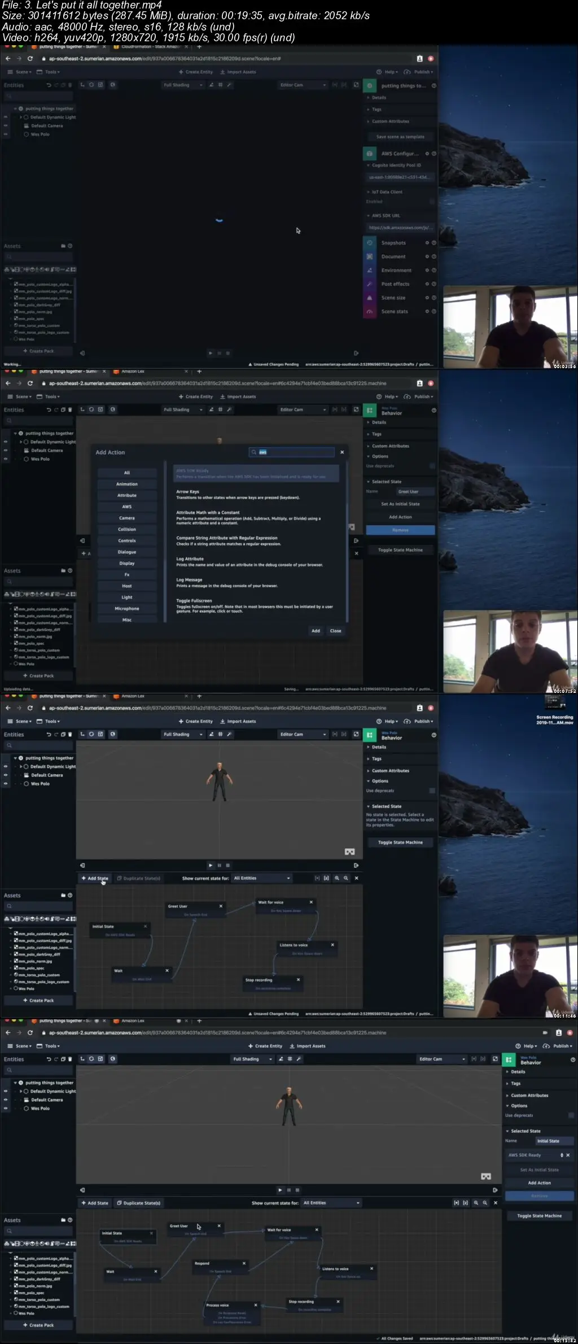Select Microphone category in the Add Action dialog
This screenshot has height=1344, width=578.
coord(127,608)
